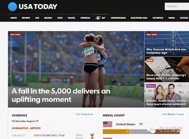
Task: Open CROSSWORDS from the nav bar
Action: 118,18
